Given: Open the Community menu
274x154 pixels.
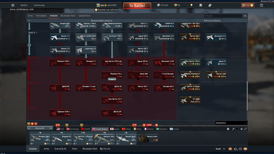Looking at the screenshot, I should (39, 5).
